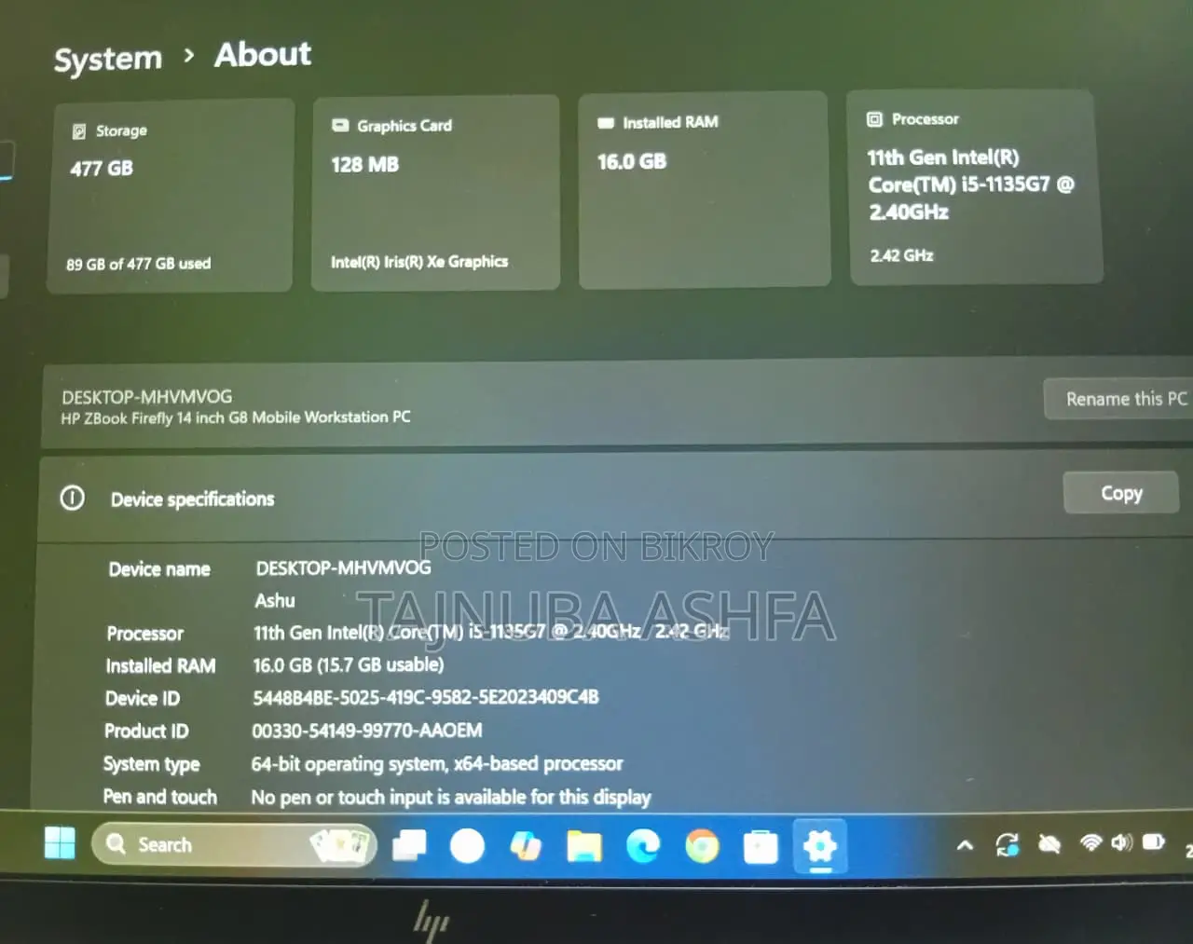
Task: Click the Intel(R) Iris(R) Xe Graphics text
Action: [x=419, y=262]
